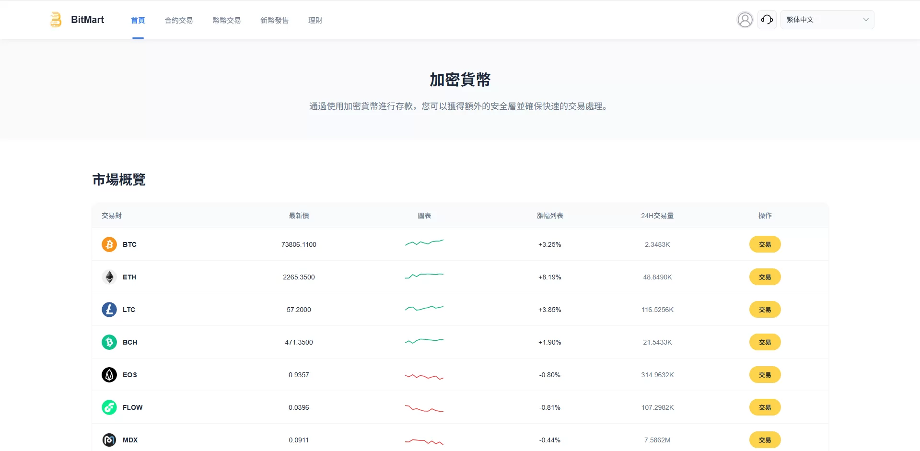Open the 新幣發售 navigation item
920x451 pixels.
[275, 20]
